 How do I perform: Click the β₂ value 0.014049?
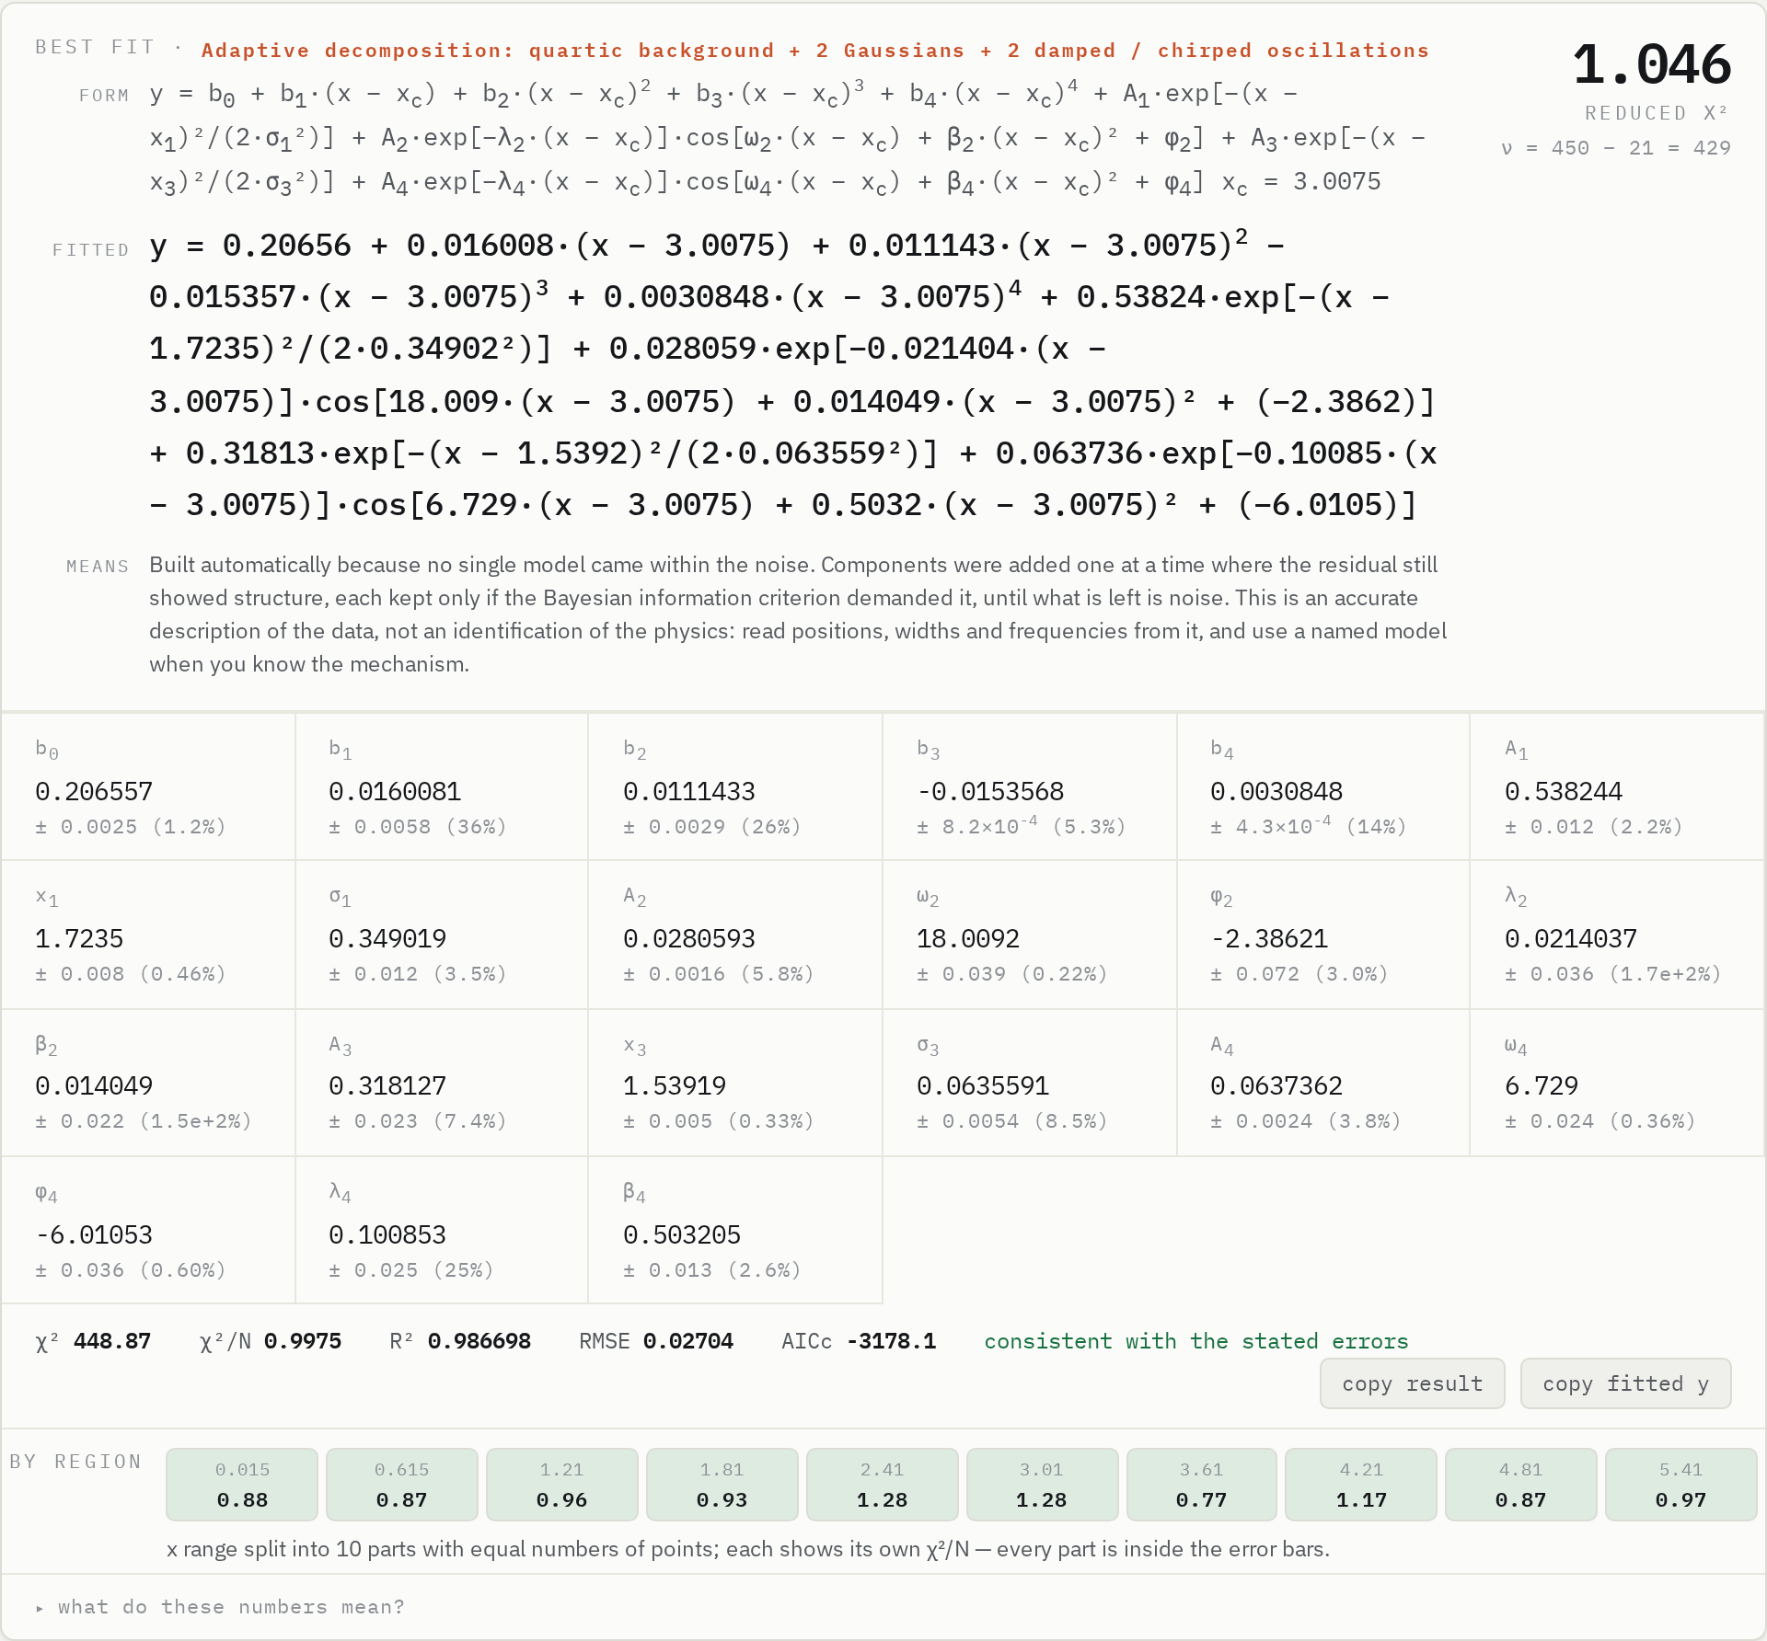(94, 1086)
